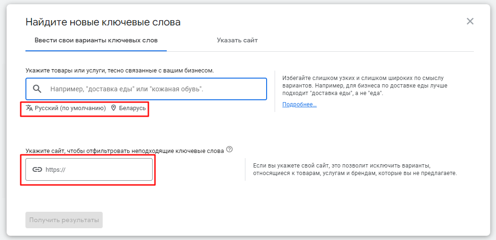
Task: Click the "Найдите новые ключевые слова" heading
Action: click(x=103, y=22)
